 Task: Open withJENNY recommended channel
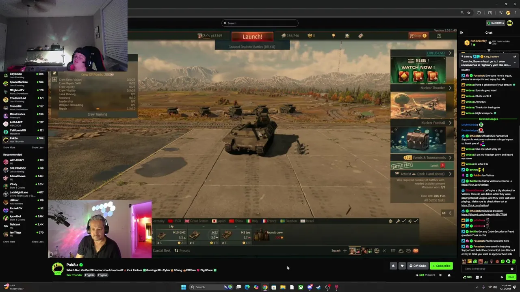point(24,161)
